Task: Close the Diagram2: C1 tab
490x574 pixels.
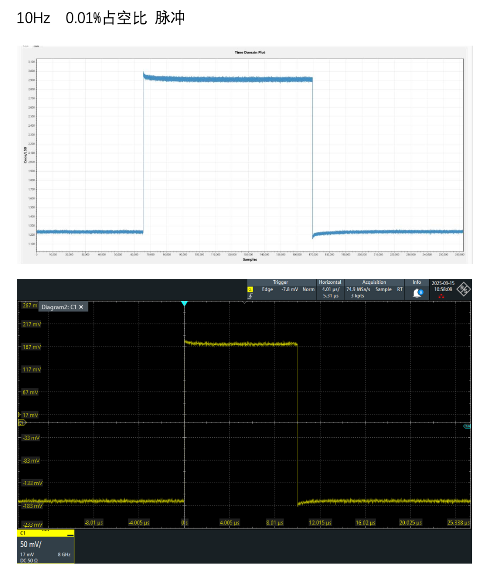Action: (x=81, y=307)
